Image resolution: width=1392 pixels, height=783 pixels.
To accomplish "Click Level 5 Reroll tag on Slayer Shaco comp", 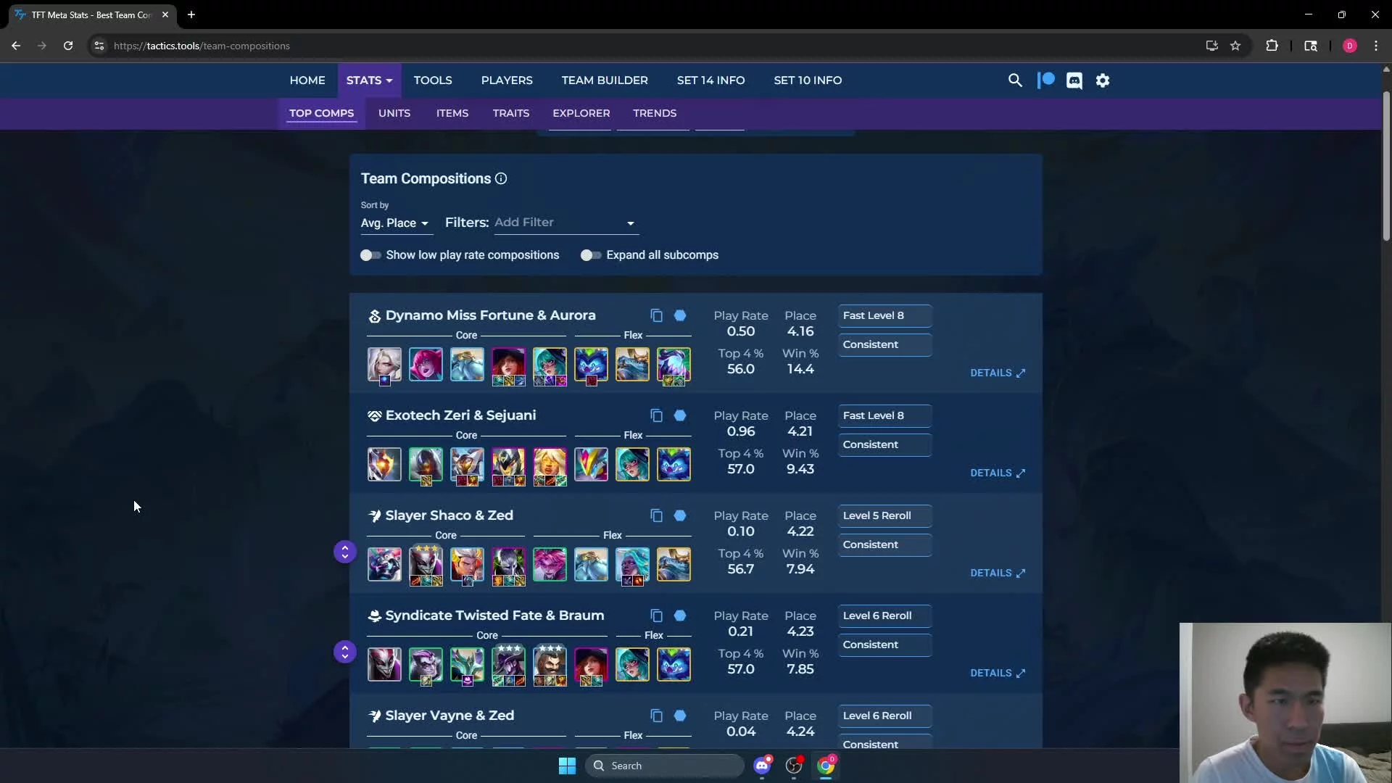I will (x=885, y=515).
